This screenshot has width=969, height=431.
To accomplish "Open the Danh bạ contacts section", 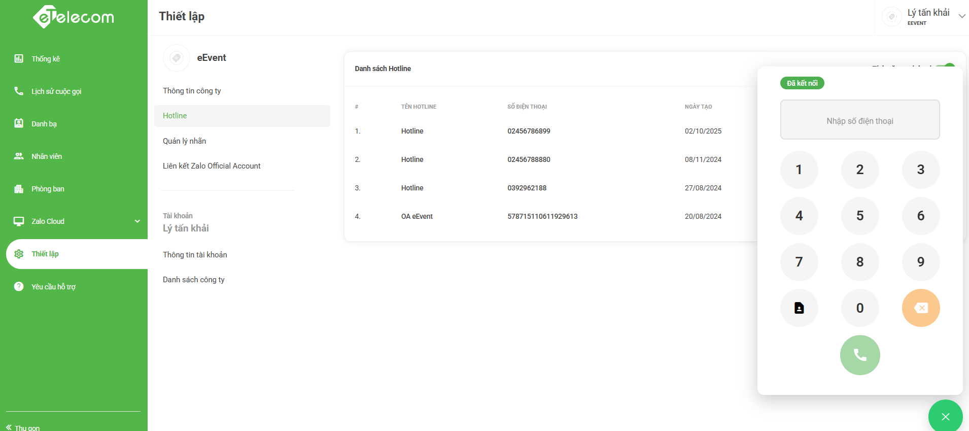I will click(x=44, y=124).
